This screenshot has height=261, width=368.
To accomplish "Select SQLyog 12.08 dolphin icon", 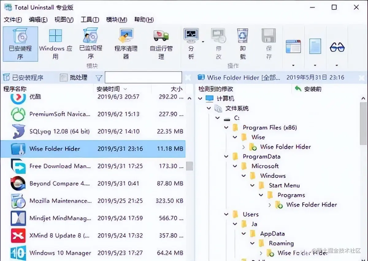I will coord(18,131).
